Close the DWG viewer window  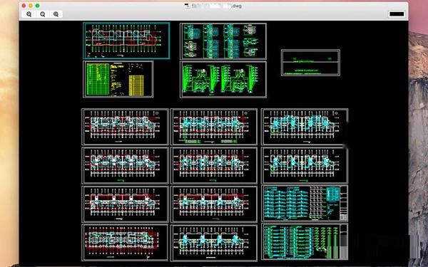tap(24, 6)
